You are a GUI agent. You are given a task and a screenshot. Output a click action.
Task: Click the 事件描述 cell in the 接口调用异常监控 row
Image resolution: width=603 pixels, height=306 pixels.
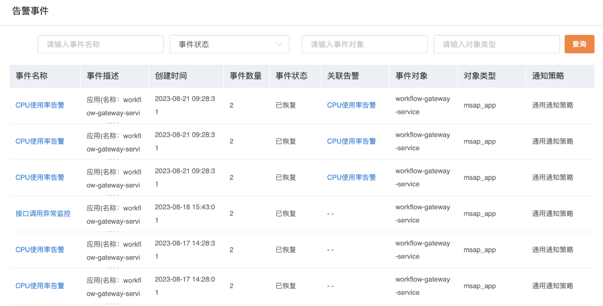[114, 214]
